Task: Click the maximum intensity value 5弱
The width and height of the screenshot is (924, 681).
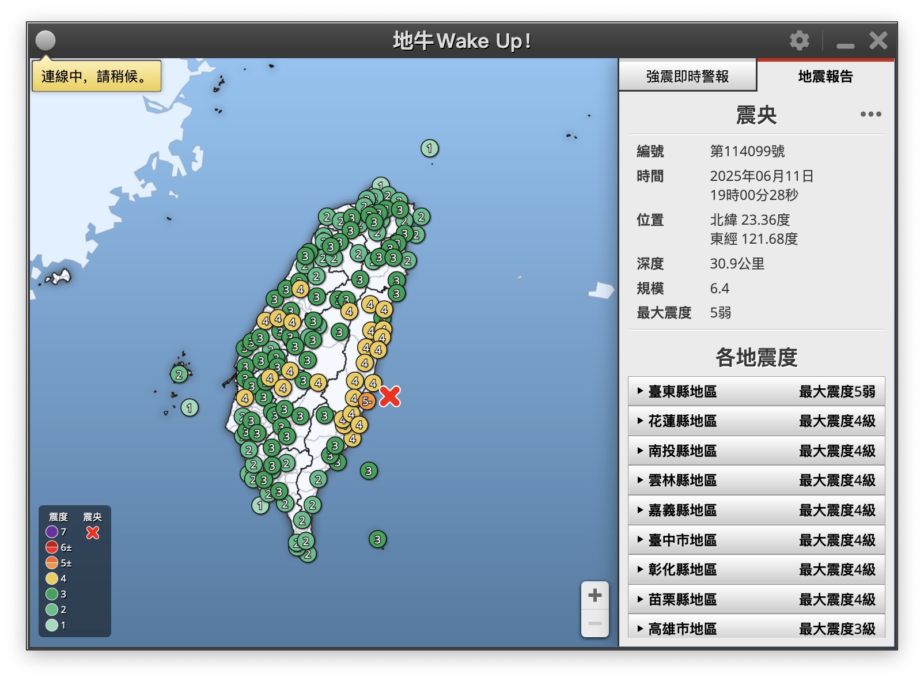Action: point(720,312)
